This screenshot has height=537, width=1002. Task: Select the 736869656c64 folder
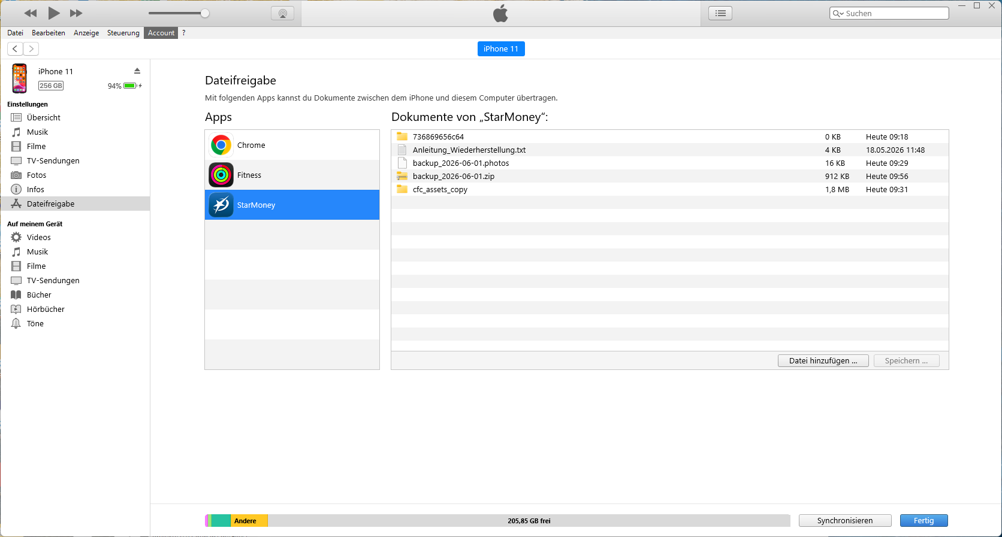point(669,136)
